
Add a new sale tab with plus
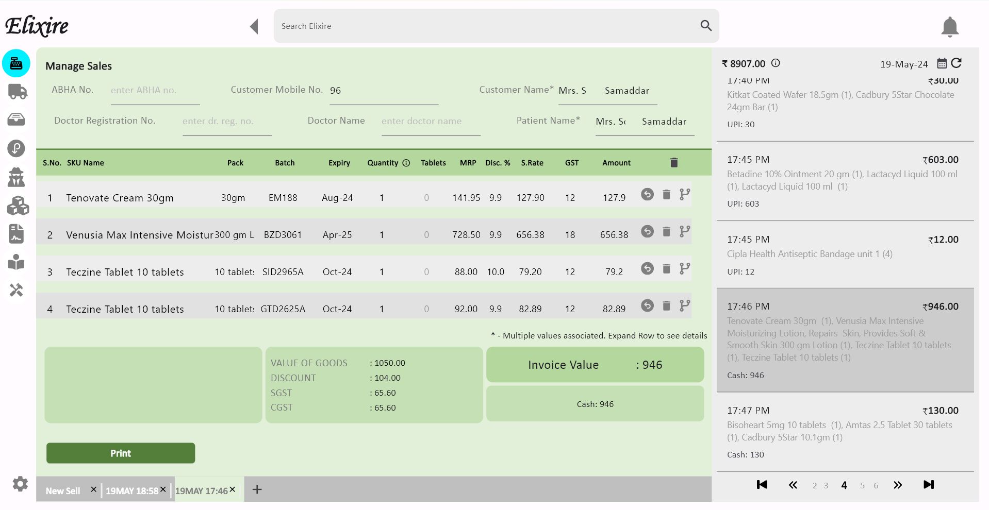click(x=257, y=489)
